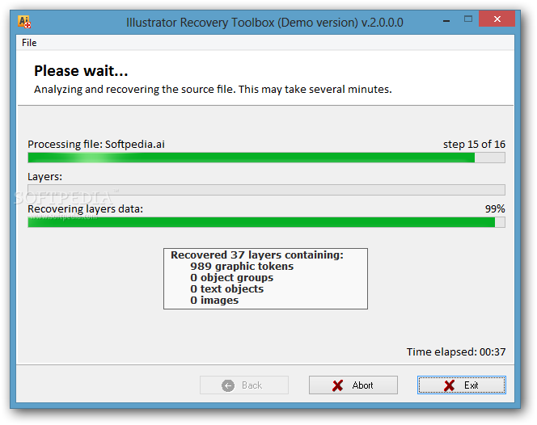Click the red X icon on Abort
The image size is (537, 425).
[x=338, y=385]
